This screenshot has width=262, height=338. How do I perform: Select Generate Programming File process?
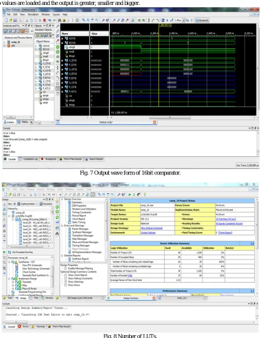coord(32,292)
